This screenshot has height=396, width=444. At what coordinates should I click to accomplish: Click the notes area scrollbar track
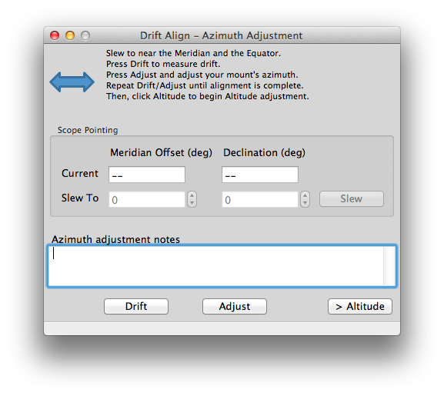click(x=389, y=266)
